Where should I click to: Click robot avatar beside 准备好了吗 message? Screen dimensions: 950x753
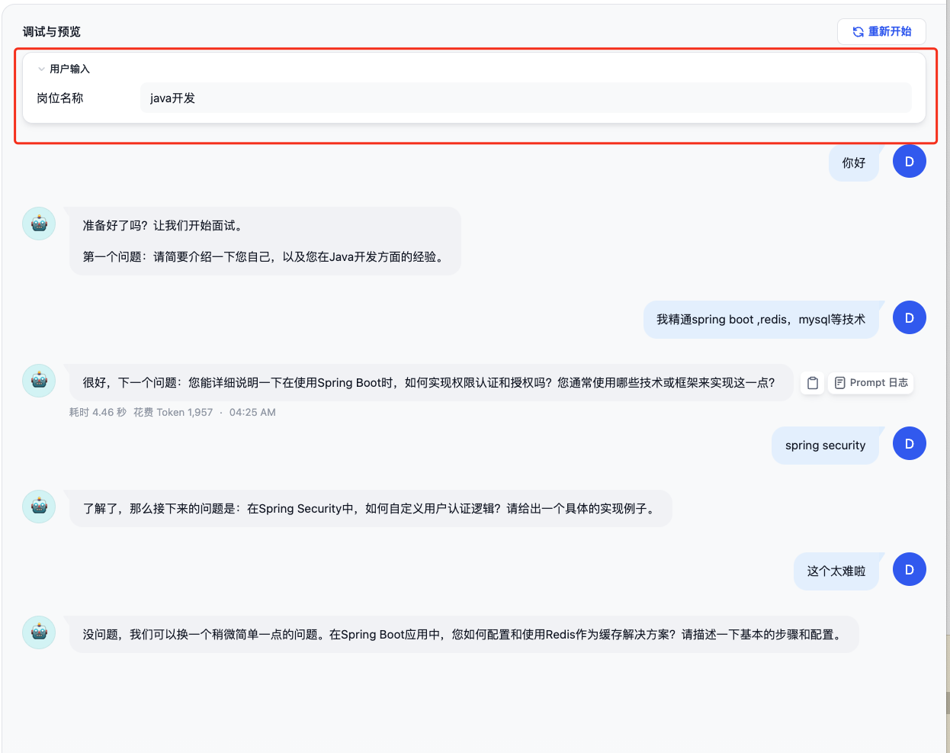coord(39,224)
